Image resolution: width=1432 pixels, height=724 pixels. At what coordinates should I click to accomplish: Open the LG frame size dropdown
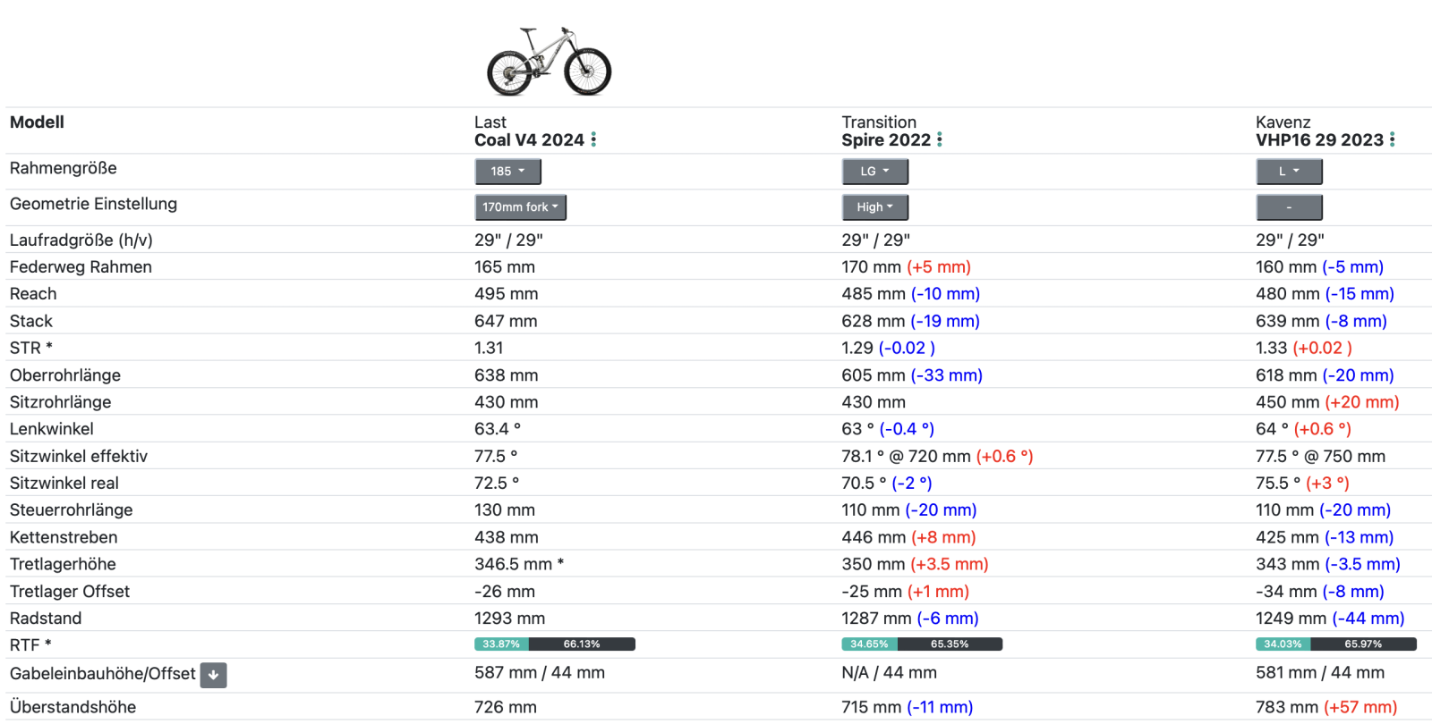(874, 172)
